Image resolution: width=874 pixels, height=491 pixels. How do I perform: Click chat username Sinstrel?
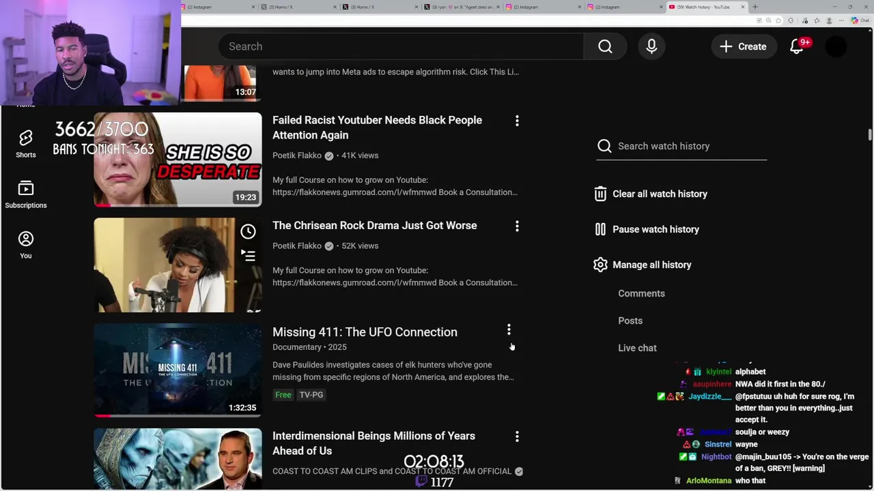click(718, 444)
